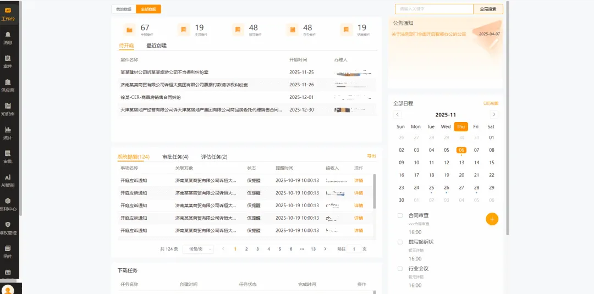Click 导出 link above reminders table

point(371,156)
